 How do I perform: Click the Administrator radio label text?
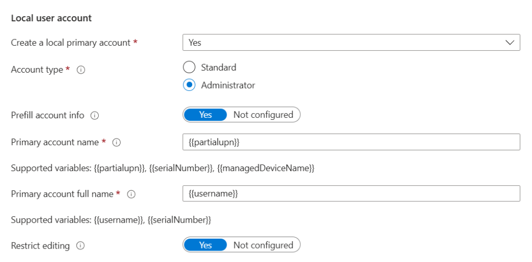pos(228,85)
